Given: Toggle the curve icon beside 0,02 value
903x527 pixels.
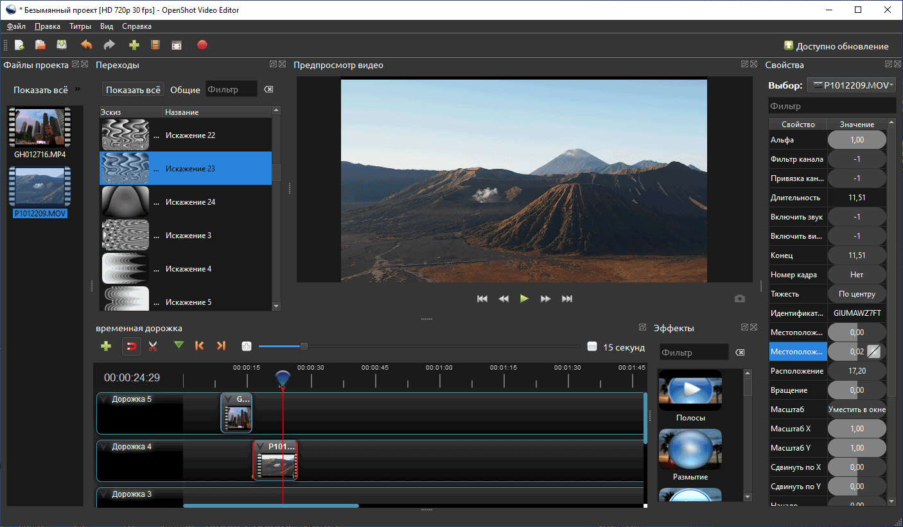Looking at the screenshot, I should (x=875, y=352).
